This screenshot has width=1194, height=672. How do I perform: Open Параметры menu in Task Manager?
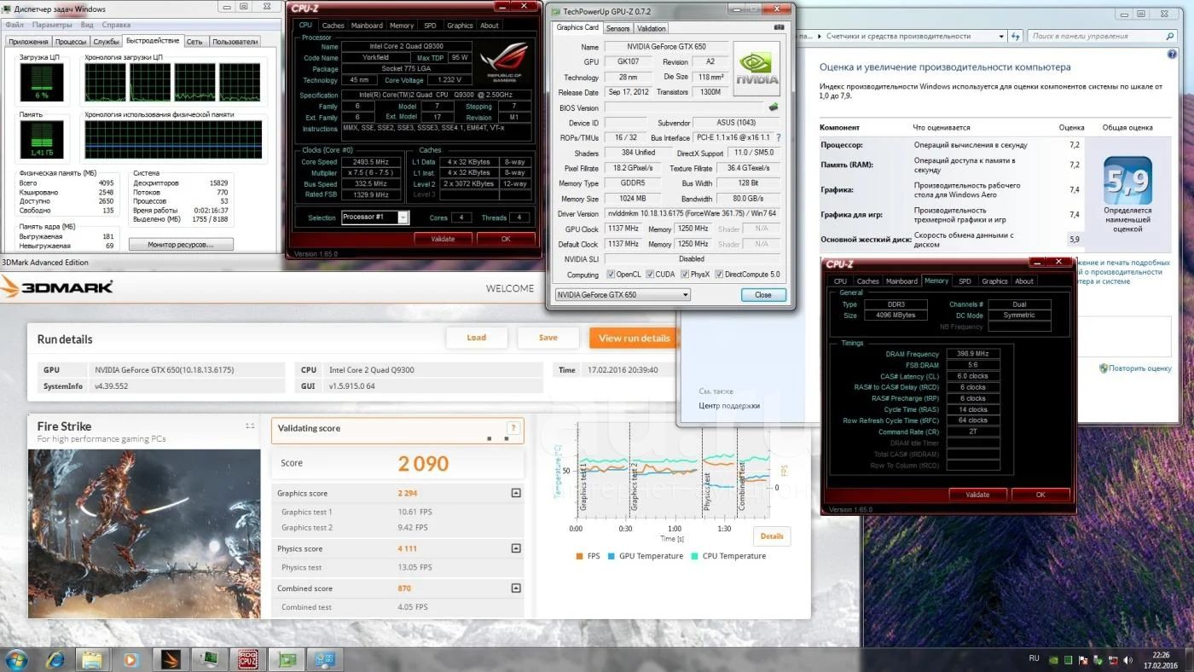(50, 25)
